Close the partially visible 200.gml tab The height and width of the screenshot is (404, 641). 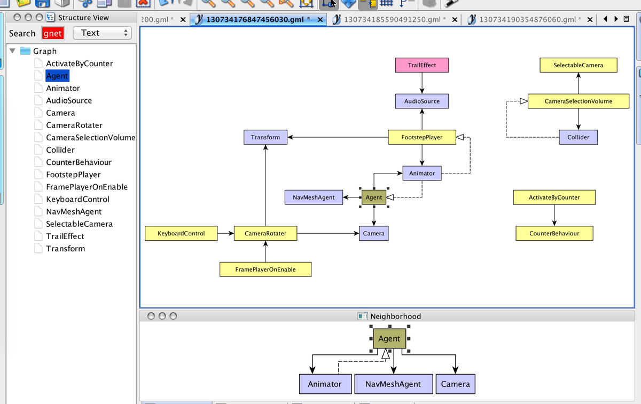pos(183,20)
